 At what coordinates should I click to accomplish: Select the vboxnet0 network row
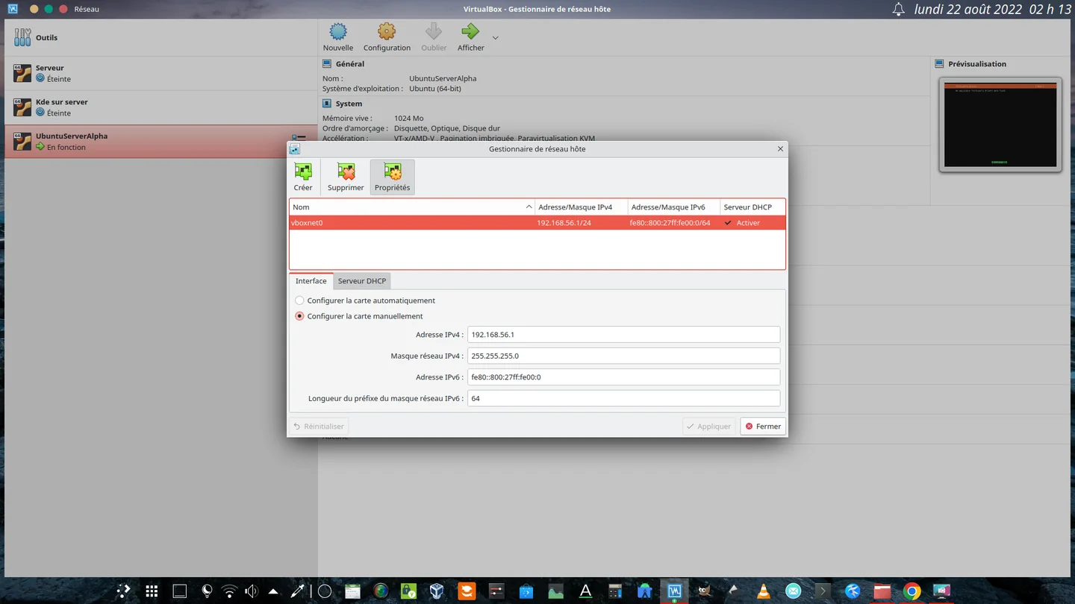(x=537, y=223)
